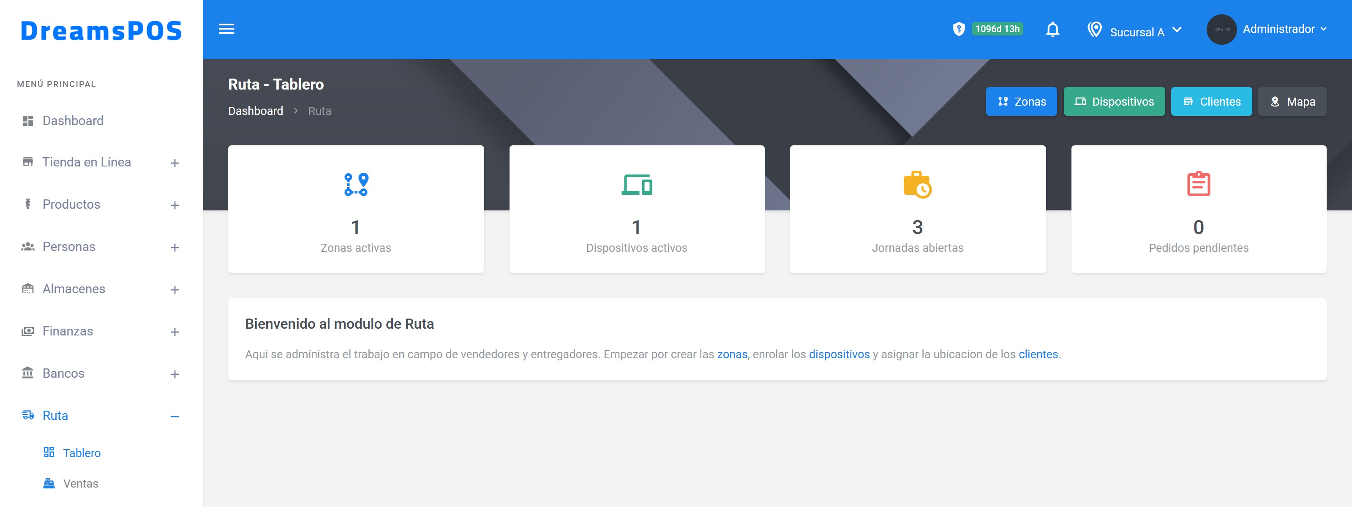
Task: Click the Dashboard sidebar icon
Action: [x=28, y=121]
